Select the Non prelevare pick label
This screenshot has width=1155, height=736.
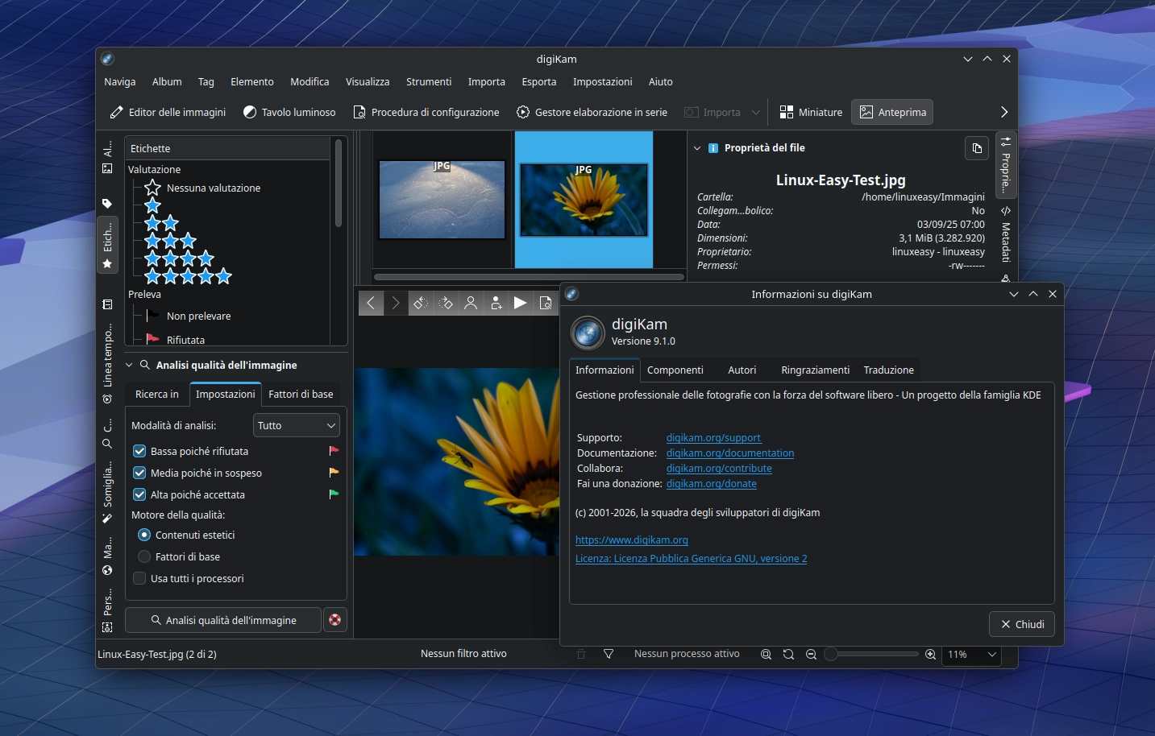(189, 316)
